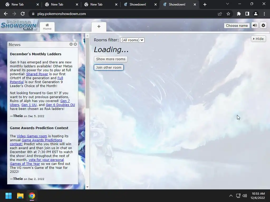Open the Gen 1 UU link
270x202 pixels.
[29, 105]
